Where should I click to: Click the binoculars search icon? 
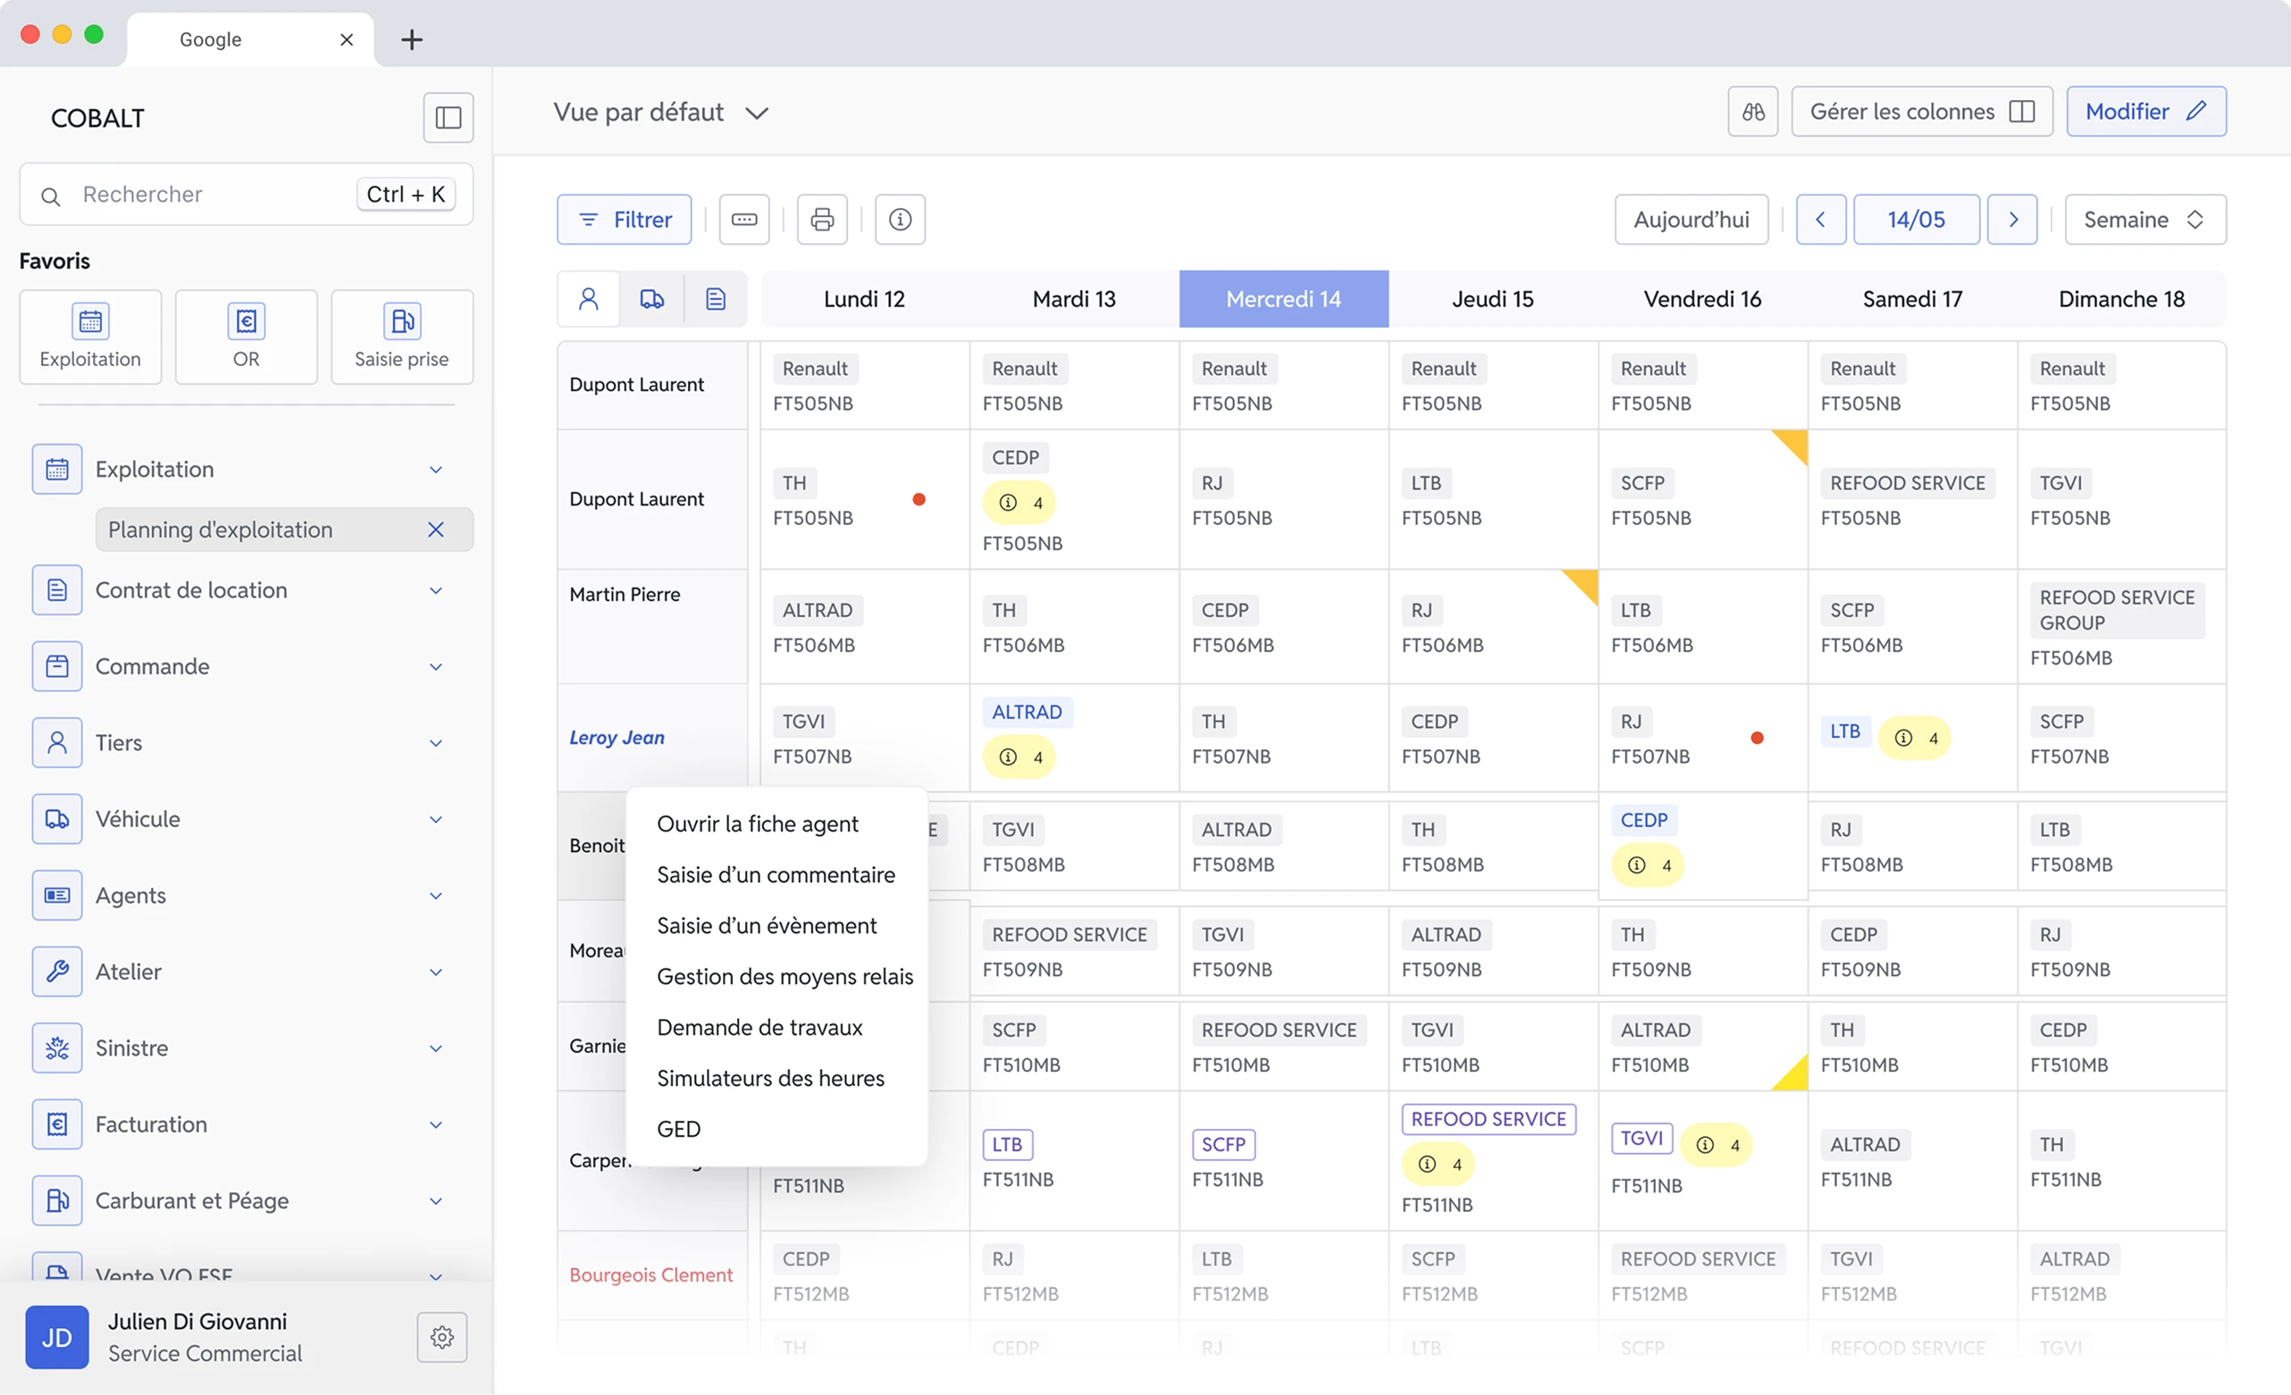[x=1753, y=112]
